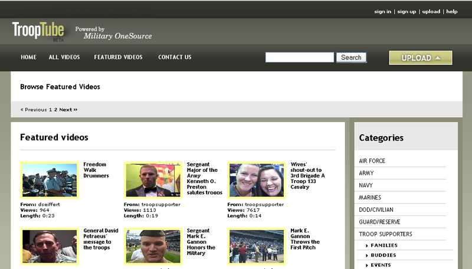Open ALL VIDEOS in navigation bar
The height and width of the screenshot is (269, 472).
click(64, 57)
